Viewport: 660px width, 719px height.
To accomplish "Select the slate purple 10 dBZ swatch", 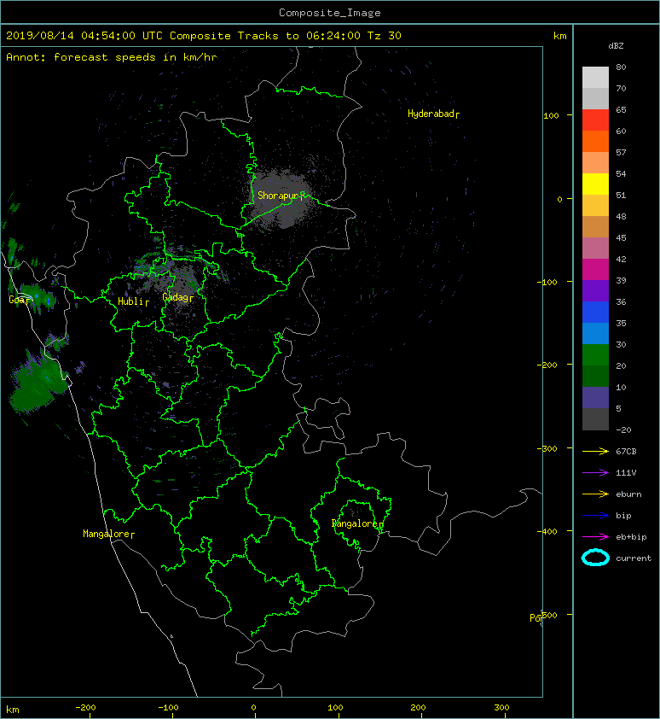I will (595, 397).
